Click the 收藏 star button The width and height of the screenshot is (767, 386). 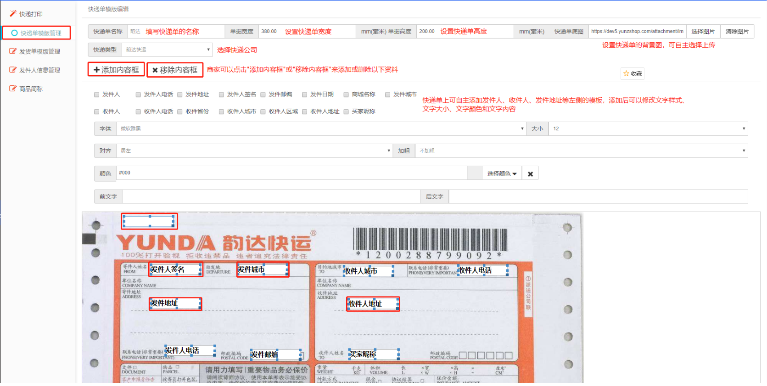tap(633, 73)
